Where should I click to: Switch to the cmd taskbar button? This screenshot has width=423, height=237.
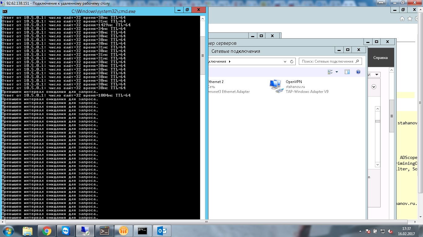click(x=143, y=231)
